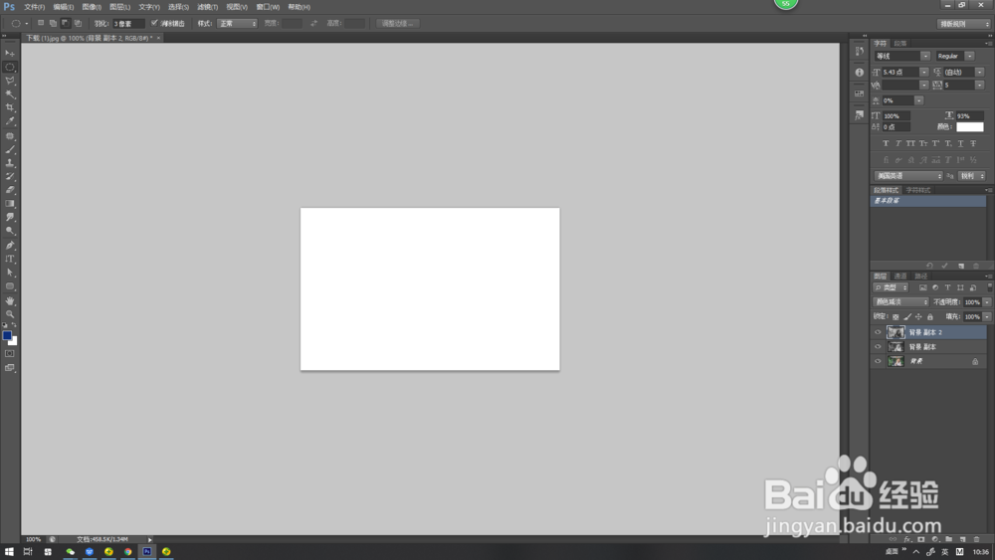Screen dimensions: 995x560
Task: Open the Regular font style dropdown
Action: (969, 57)
